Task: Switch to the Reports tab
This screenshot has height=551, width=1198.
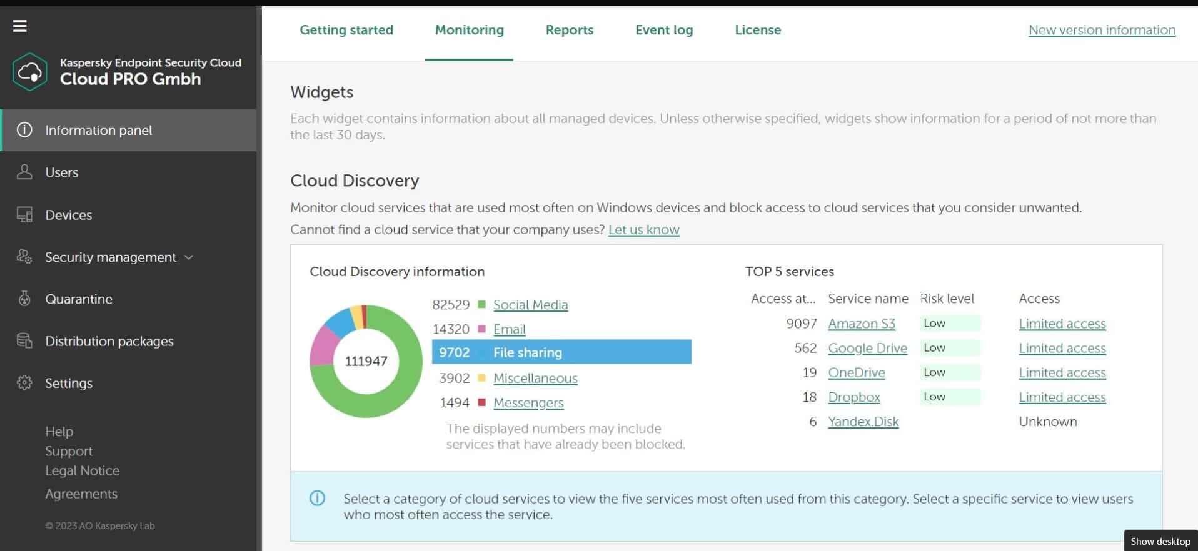Action: point(570,30)
